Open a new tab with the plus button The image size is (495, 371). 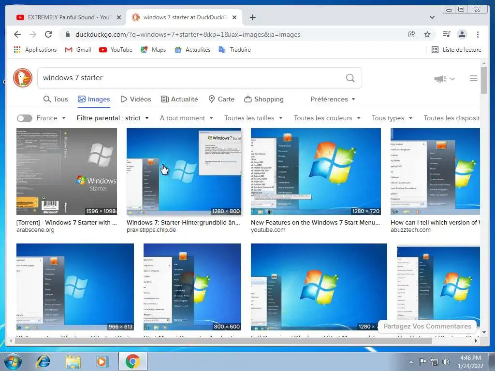(x=252, y=17)
